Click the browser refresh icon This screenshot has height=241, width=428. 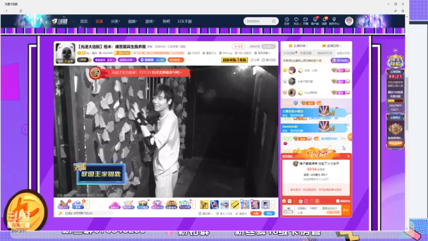tap(21, 11)
